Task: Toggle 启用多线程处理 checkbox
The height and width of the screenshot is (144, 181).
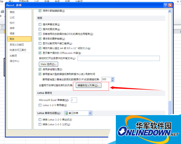Action: click(40, 69)
